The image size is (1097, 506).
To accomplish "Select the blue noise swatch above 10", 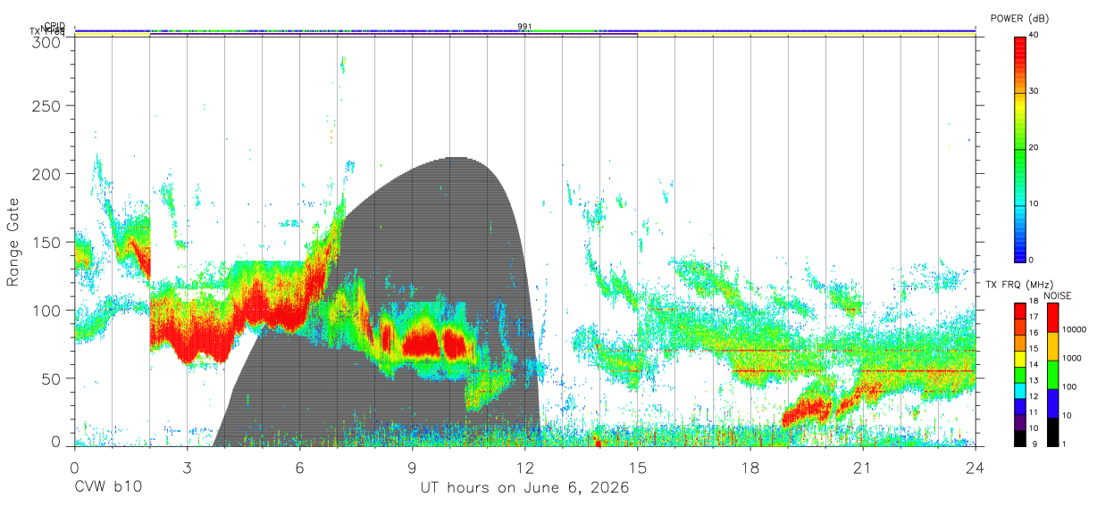I will pyautogui.click(x=1054, y=403).
